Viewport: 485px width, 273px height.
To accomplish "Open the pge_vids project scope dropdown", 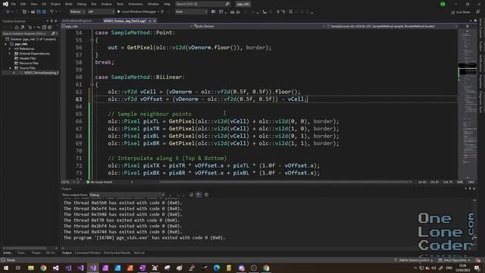I will tap(127, 27).
